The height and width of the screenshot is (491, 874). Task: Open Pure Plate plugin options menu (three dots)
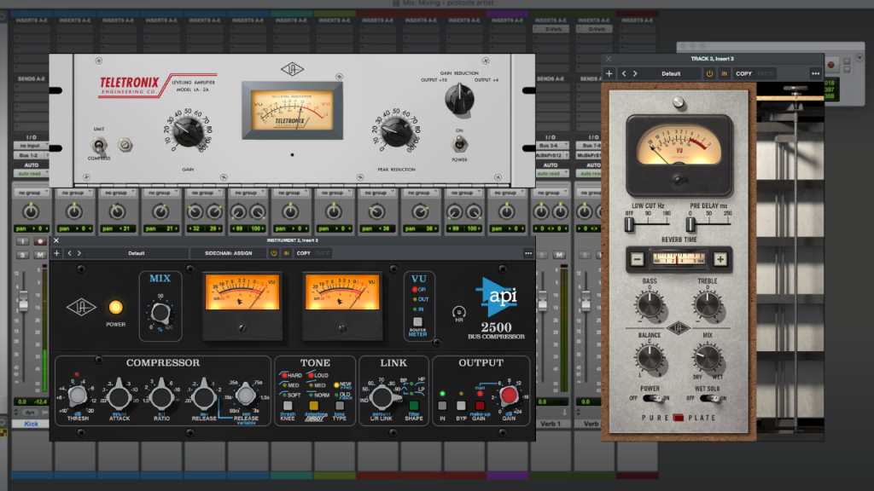point(815,73)
